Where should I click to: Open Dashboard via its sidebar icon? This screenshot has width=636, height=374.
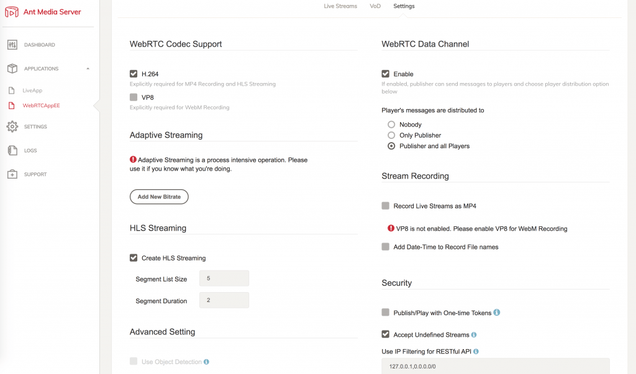(x=12, y=45)
